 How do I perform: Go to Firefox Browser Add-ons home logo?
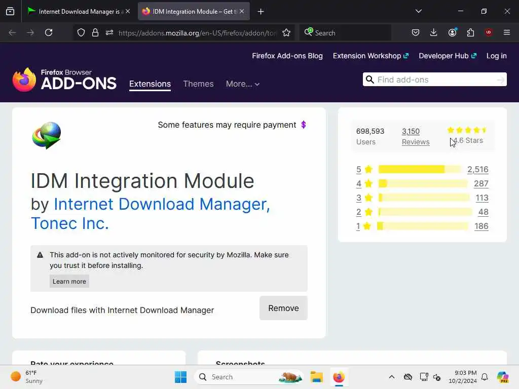point(64,80)
